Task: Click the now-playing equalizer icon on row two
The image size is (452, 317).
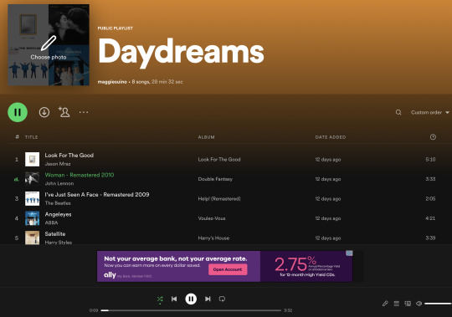Action: tap(17, 179)
